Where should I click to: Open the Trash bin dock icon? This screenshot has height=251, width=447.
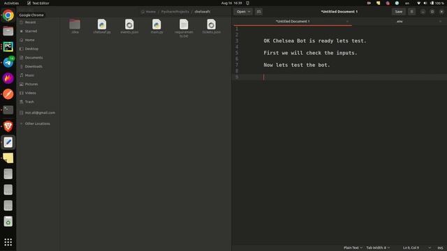pyautogui.click(x=8, y=221)
